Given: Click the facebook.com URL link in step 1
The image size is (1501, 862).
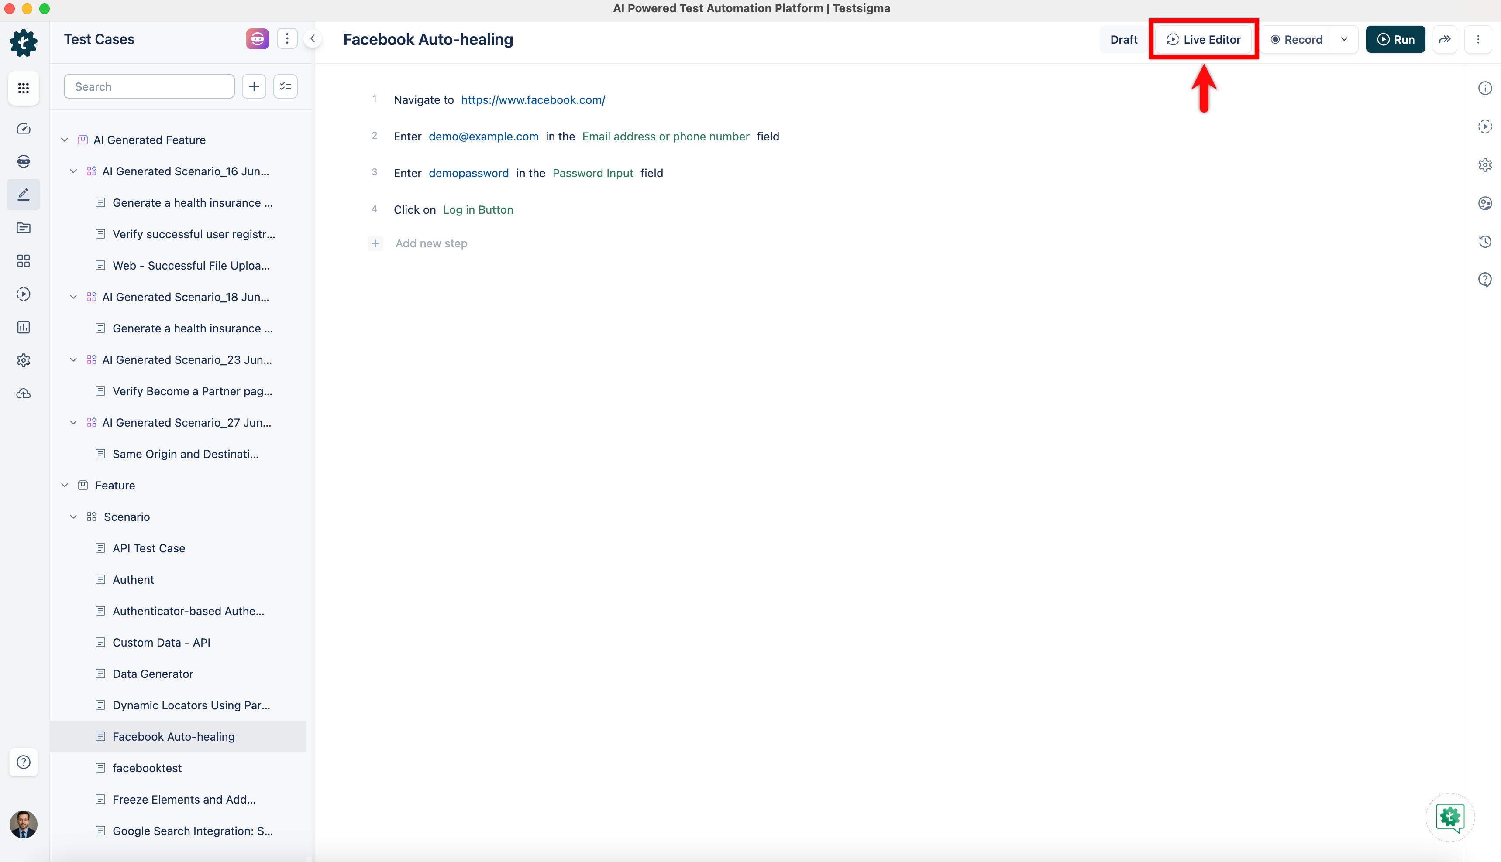Looking at the screenshot, I should point(533,100).
